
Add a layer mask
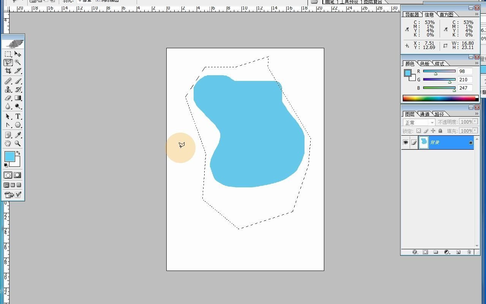coord(425,252)
